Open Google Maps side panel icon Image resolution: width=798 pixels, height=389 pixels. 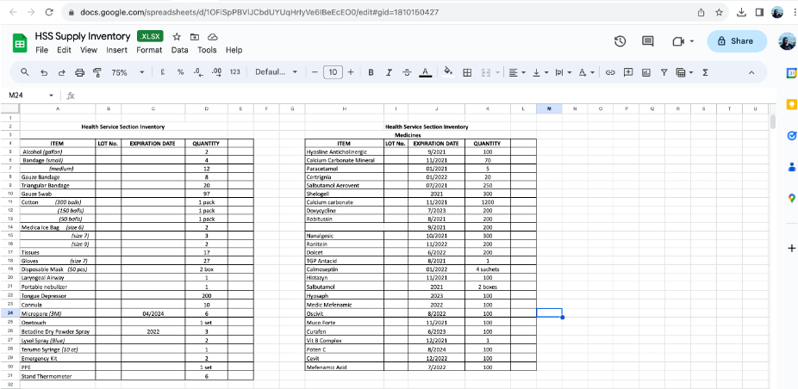point(791,198)
